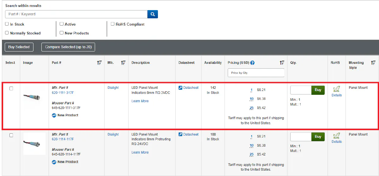This screenshot has width=379, height=176.
Task: Select quantity 1 price break for 620-1114-117F
Action: (x=251, y=137)
